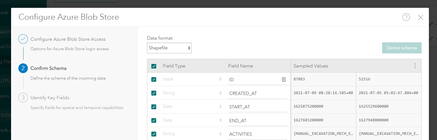This screenshot has height=140, width=437.
Task: Click the Sampled Values column header
Action: click(x=311, y=66)
